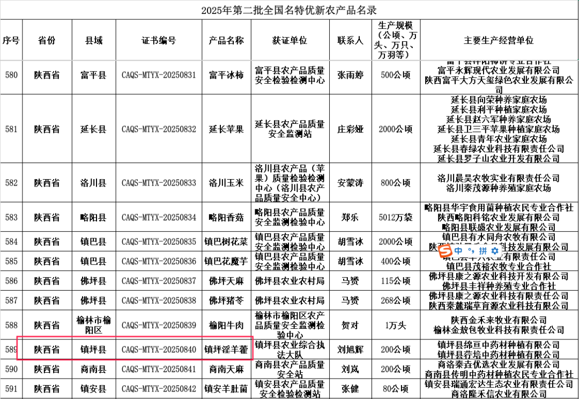The height and width of the screenshot is (399, 579).
Task: Select the 商南县农产品质量安全站 cell
Action: (290, 369)
